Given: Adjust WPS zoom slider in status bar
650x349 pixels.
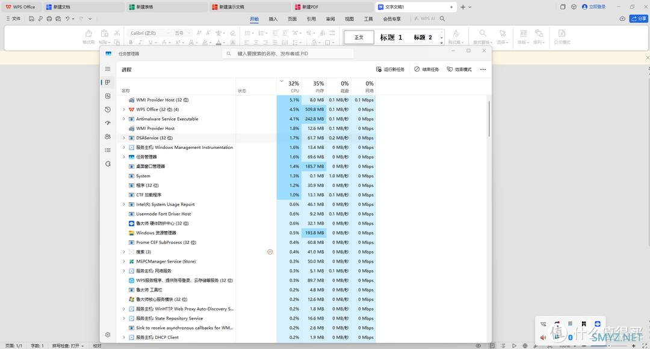Looking at the screenshot, I should click(608, 345).
